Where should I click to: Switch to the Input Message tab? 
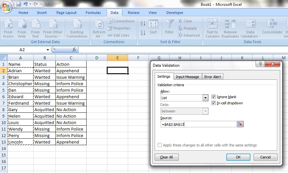click(187, 77)
